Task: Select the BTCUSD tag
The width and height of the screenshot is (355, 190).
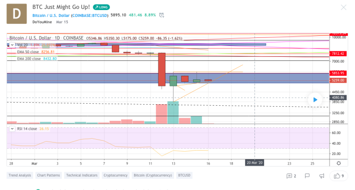Action: pos(184,176)
